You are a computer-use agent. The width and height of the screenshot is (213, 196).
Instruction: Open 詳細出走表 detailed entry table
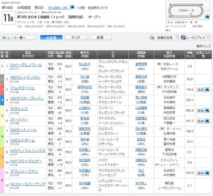click(164, 38)
